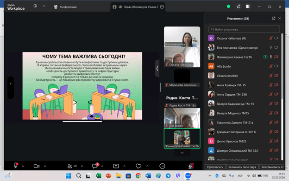The width and height of the screenshot is (289, 181).
Task: Expand video options arrow beside camera
Action: [x=45, y=166]
